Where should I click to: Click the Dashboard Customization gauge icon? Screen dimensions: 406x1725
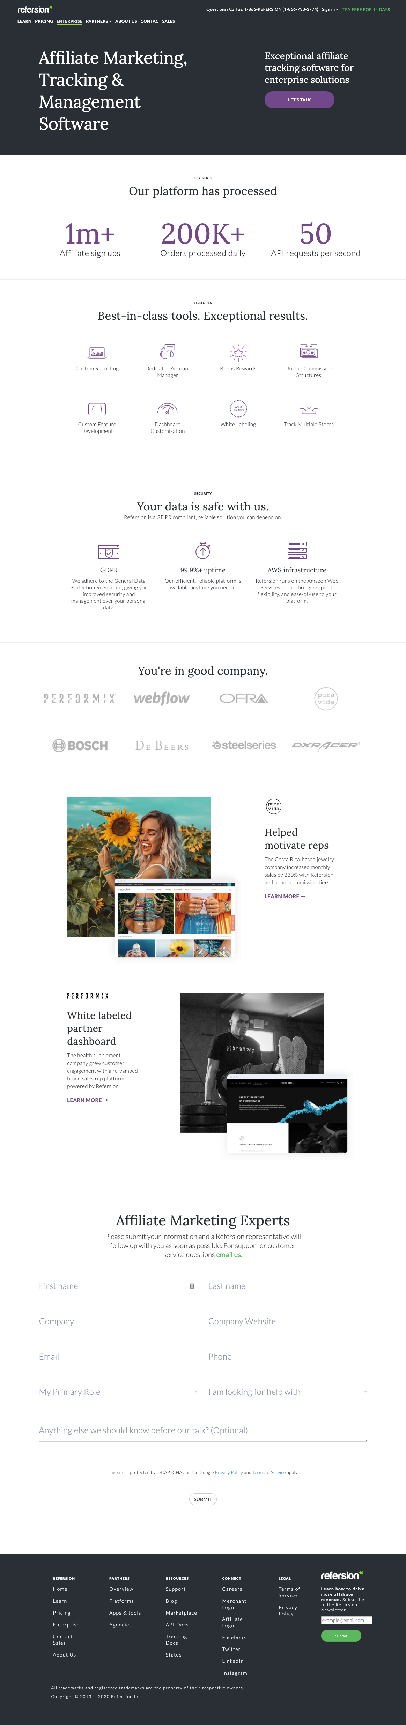tap(167, 408)
